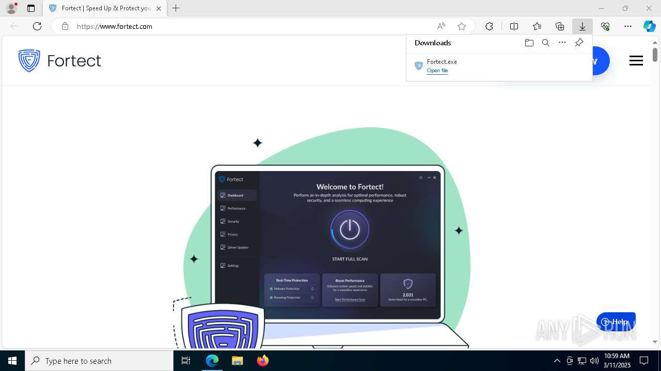Image resolution: width=661 pixels, height=371 pixels.
Task: Click the taskbar search box
Action: 99,361
